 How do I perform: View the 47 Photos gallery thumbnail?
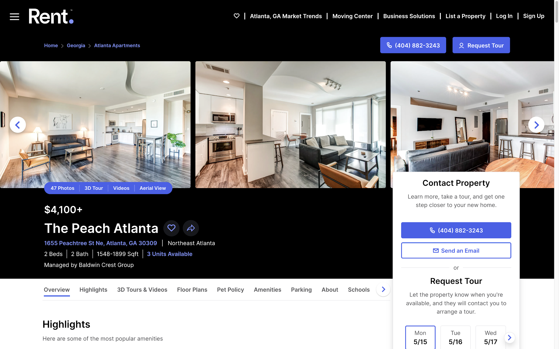(x=62, y=188)
